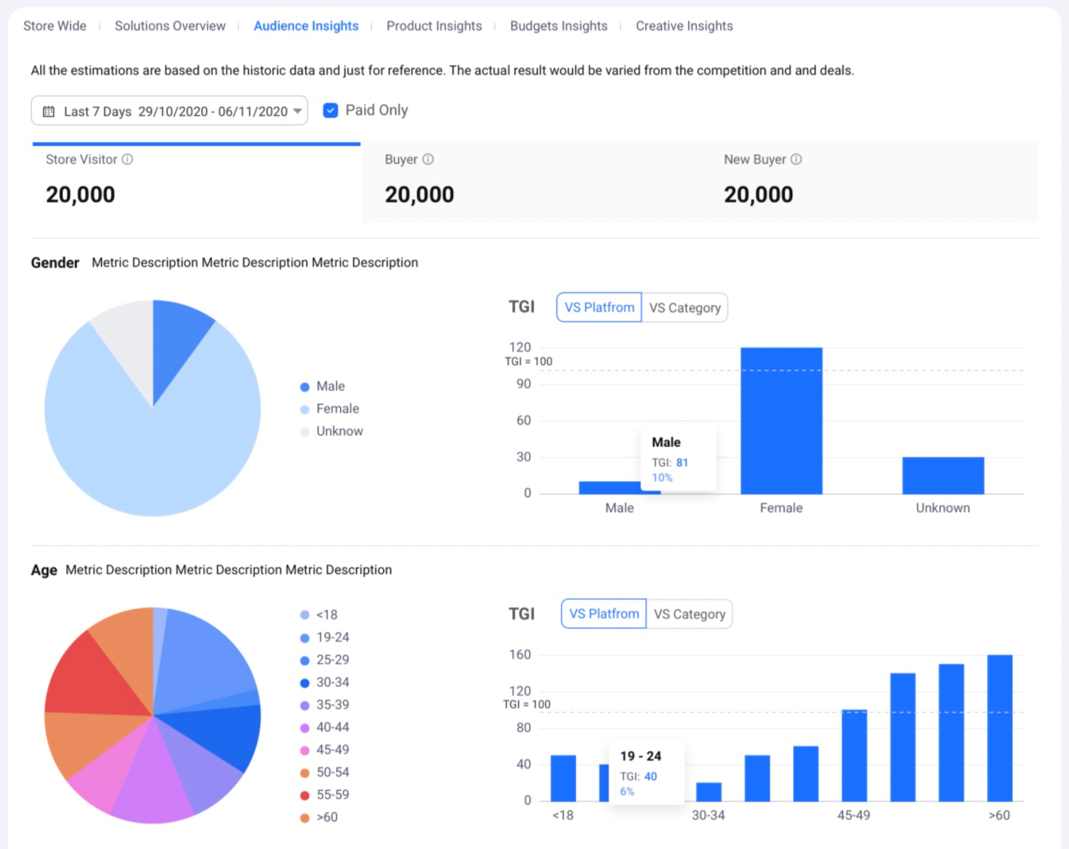Screen dimensions: 1069x849
Task: Go to Solutions Overview
Action: 170,25
